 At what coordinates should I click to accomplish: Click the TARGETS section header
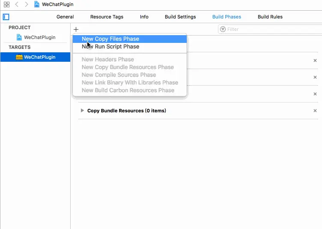(20, 47)
